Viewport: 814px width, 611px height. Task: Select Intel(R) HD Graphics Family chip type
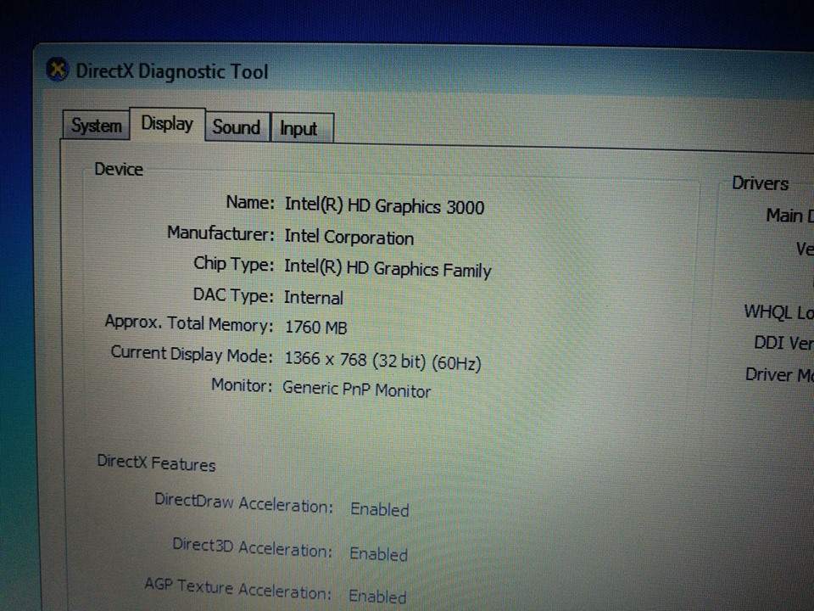click(x=387, y=269)
